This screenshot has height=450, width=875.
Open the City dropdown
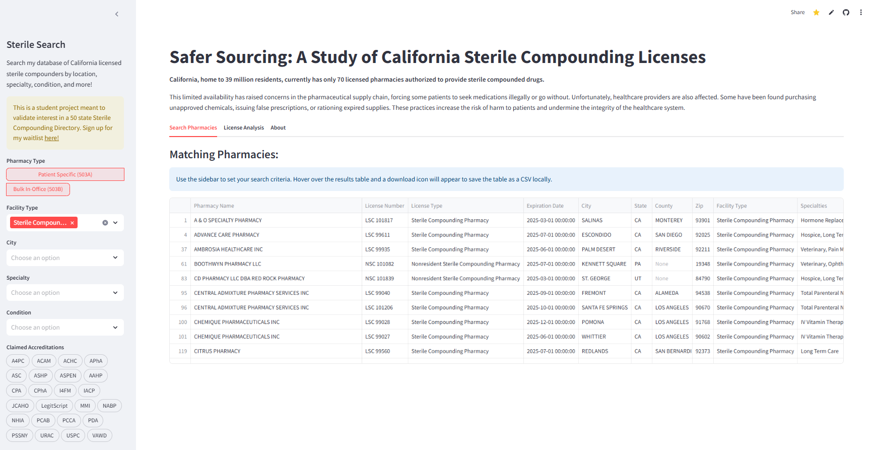tap(65, 258)
